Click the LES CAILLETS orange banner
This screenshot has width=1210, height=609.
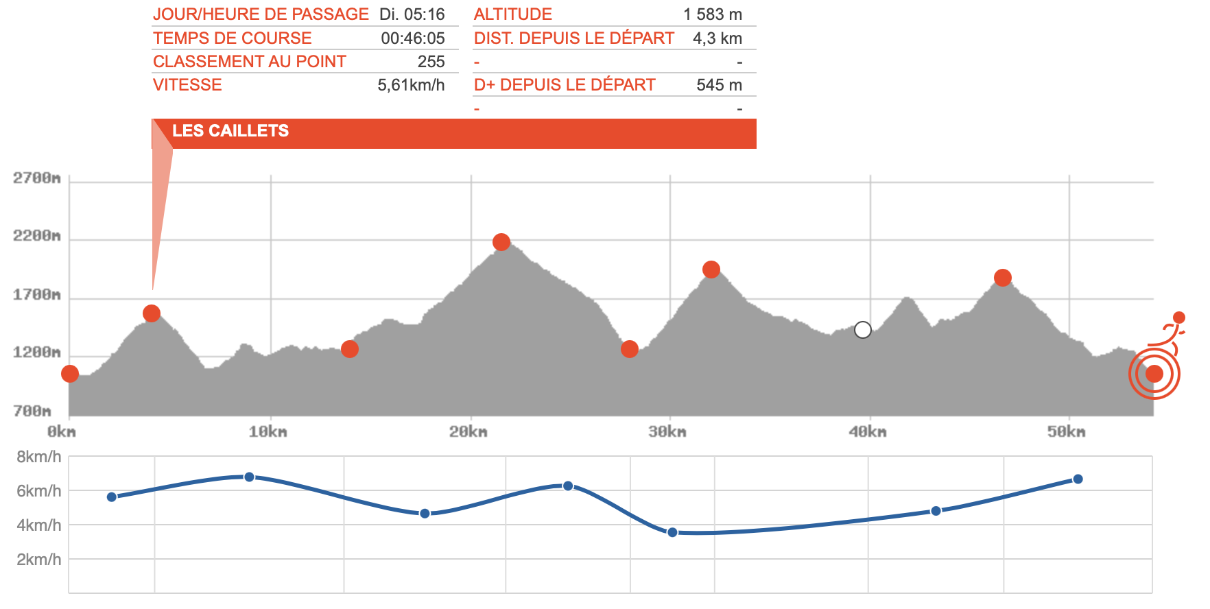coord(454,133)
